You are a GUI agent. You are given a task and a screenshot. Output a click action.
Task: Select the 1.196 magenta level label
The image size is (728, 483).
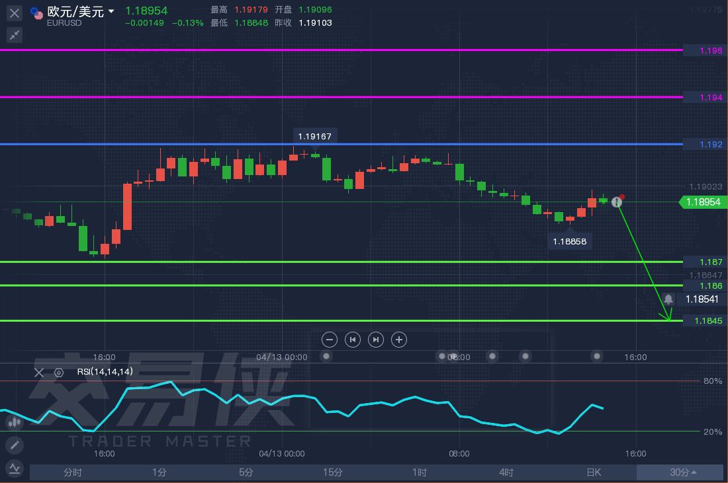point(704,50)
